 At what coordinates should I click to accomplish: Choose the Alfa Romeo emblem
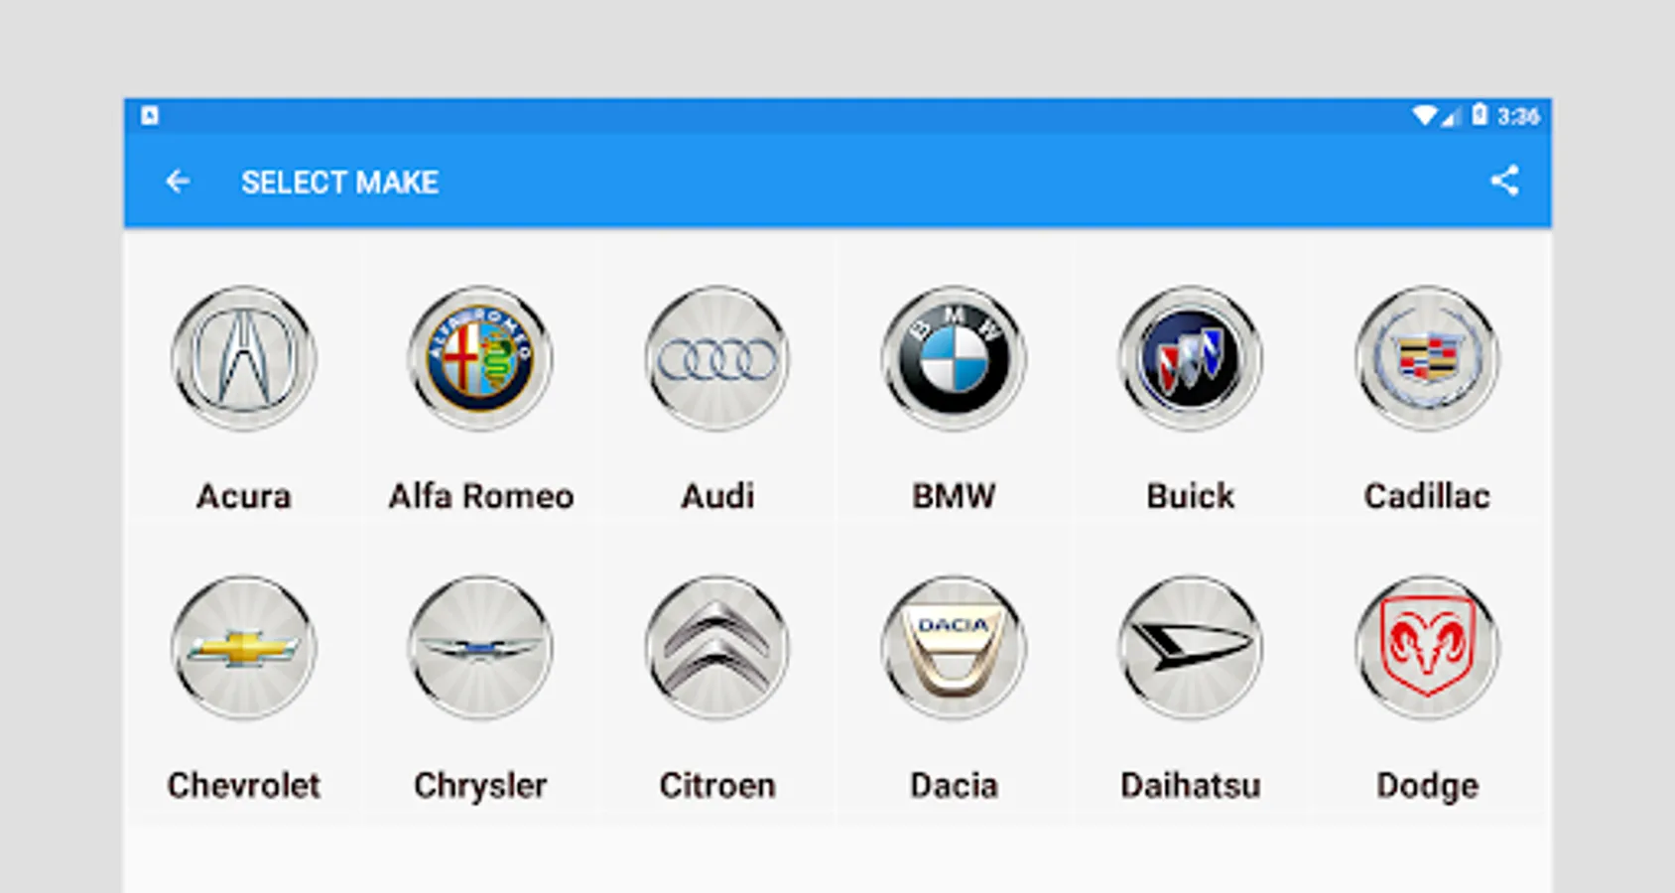[480, 358]
